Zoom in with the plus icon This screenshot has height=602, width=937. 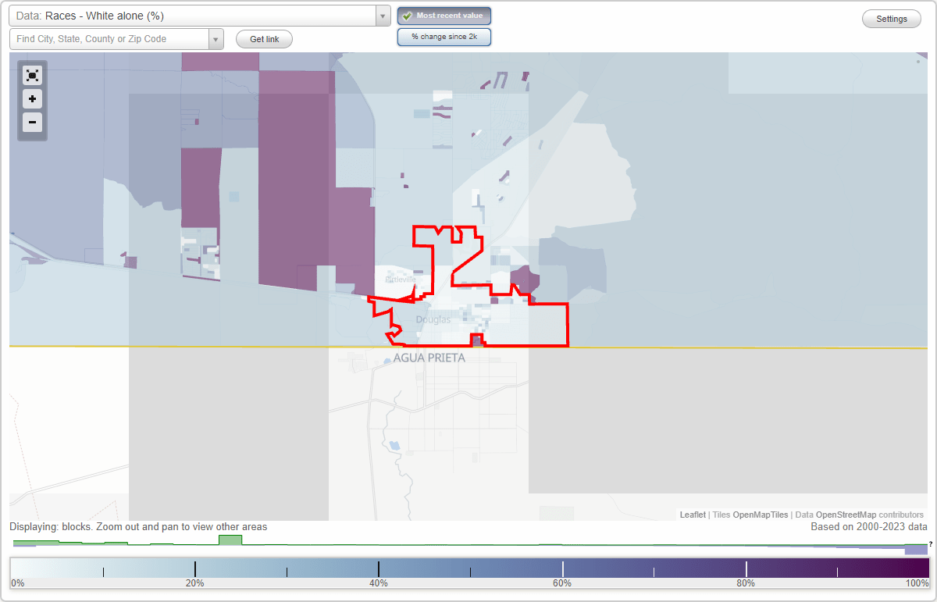pos(32,99)
